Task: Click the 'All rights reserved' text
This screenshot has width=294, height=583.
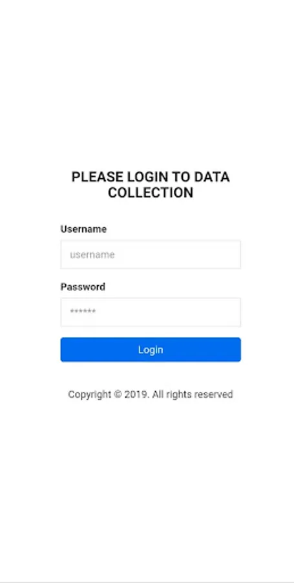Action: point(193,394)
